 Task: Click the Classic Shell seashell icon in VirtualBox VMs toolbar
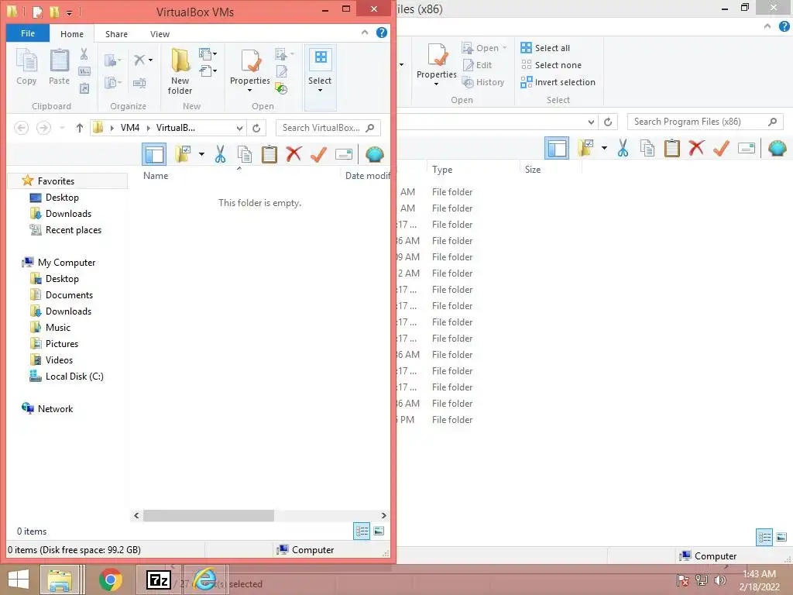pyautogui.click(x=375, y=154)
